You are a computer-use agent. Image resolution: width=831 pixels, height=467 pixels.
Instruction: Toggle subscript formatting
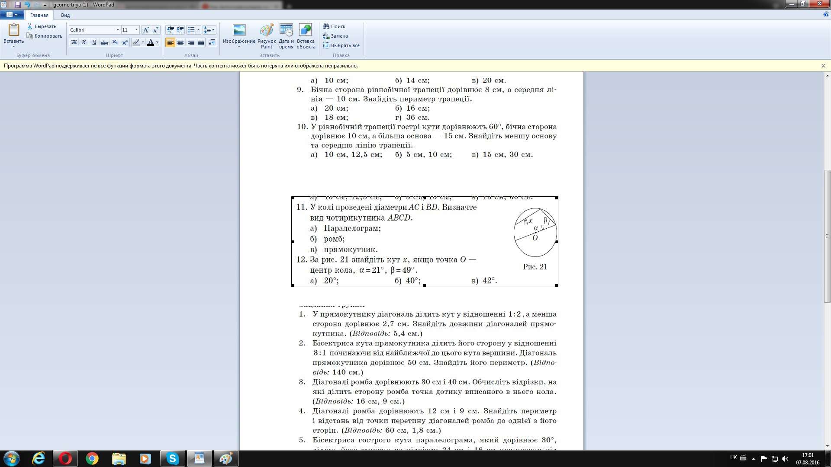click(x=115, y=42)
